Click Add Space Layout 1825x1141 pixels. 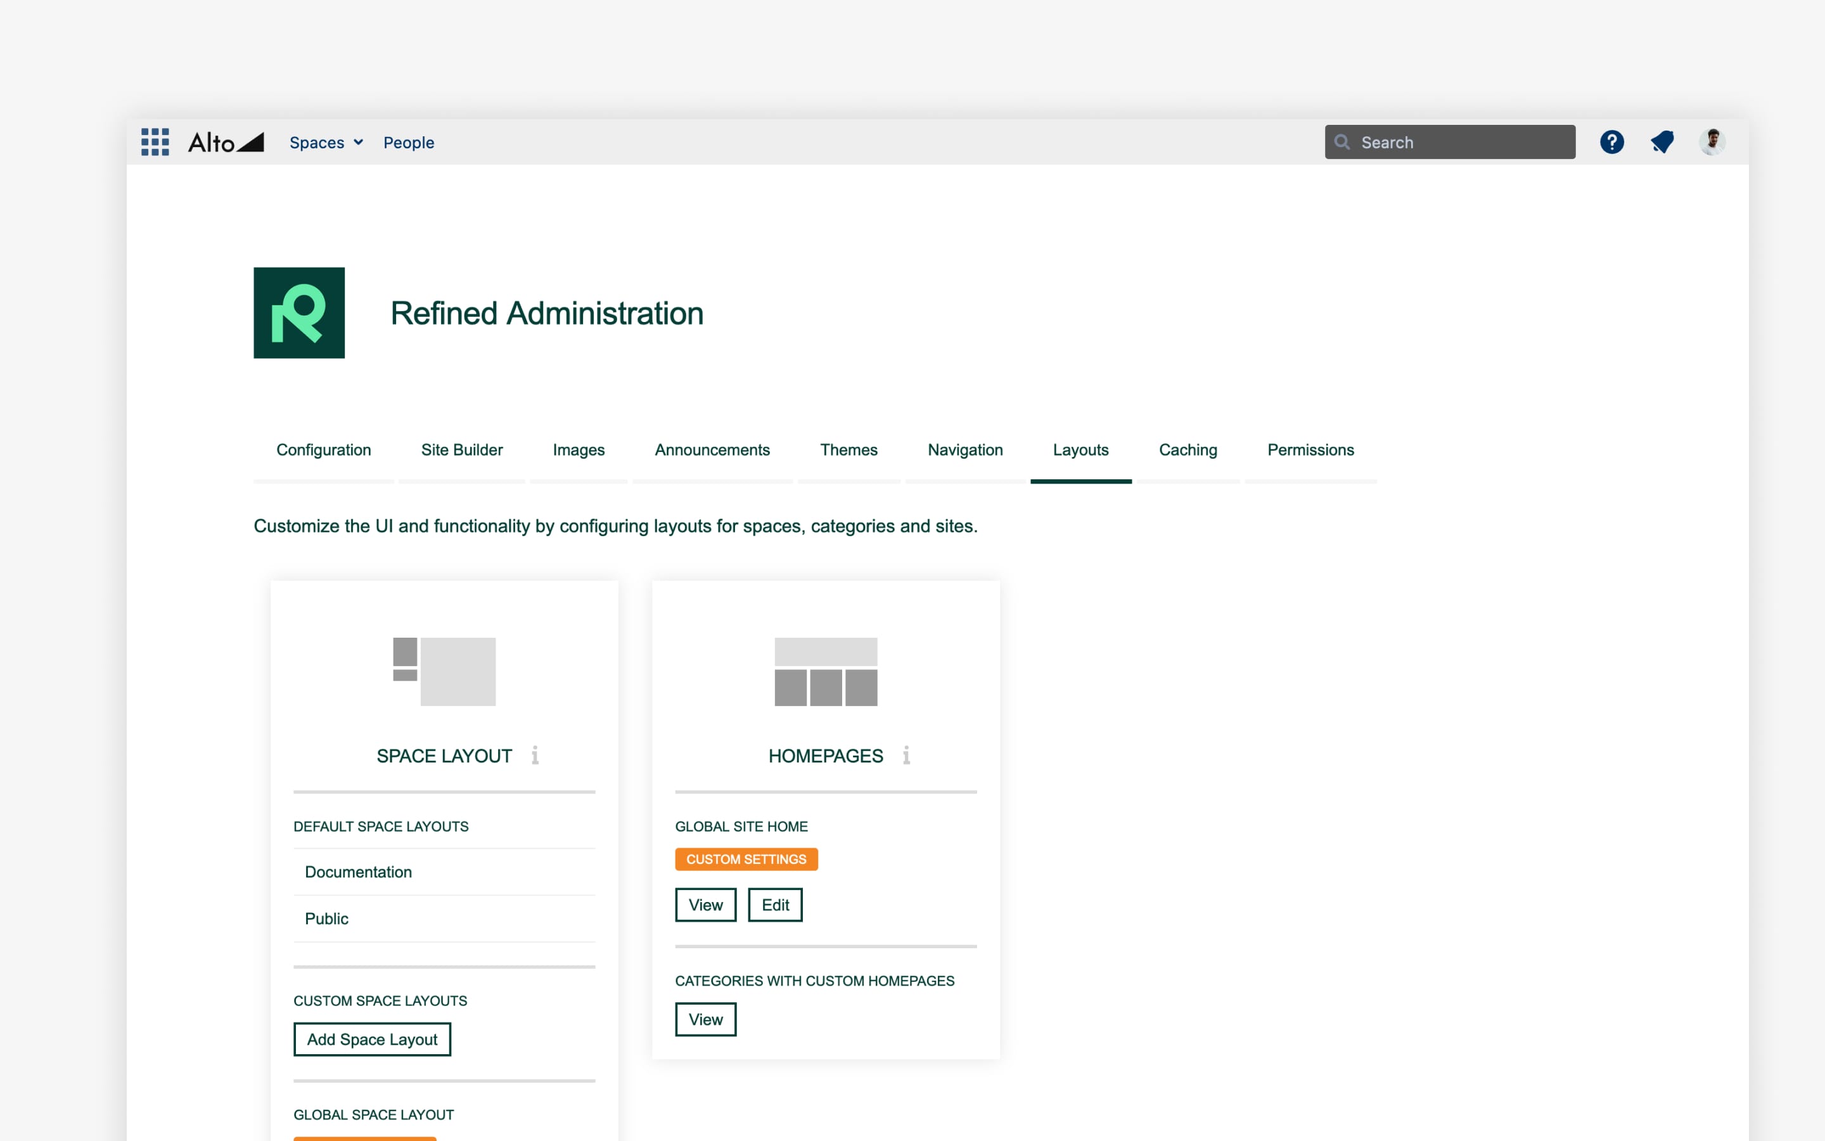pyautogui.click(x=372, y=1038)
